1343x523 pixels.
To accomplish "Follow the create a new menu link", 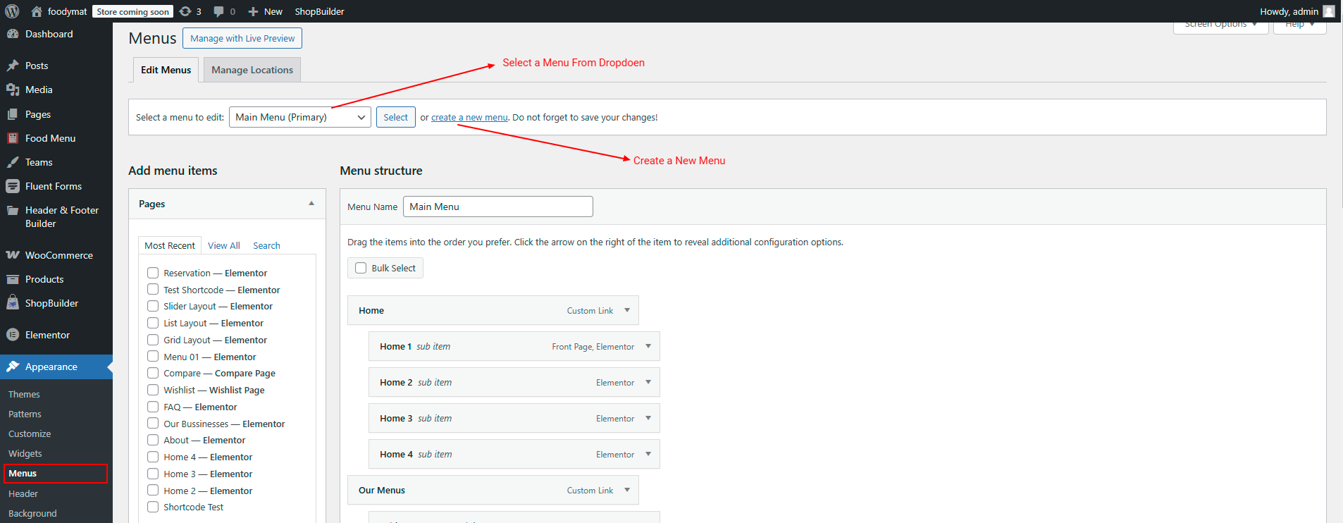I will coord(469,118).
